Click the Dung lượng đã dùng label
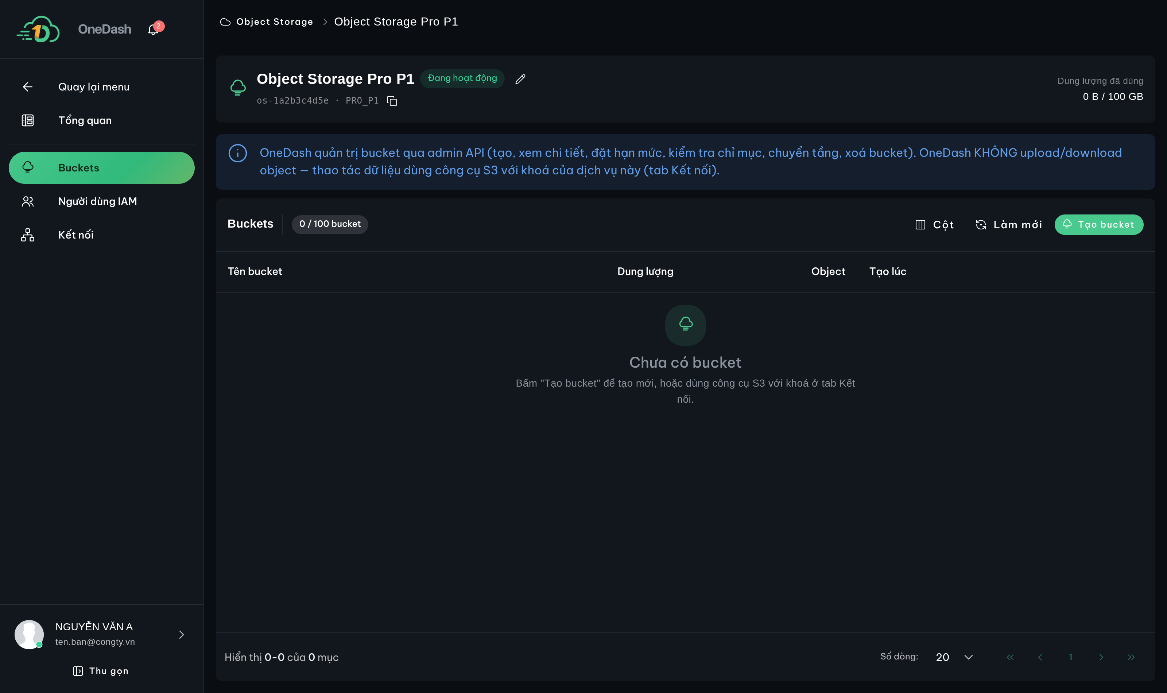 pos(1100,81)
